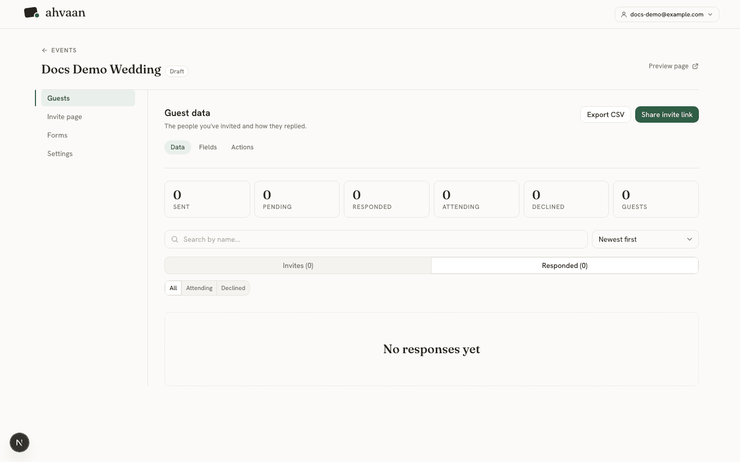Click the No responses yet message

tap(432, 349)
